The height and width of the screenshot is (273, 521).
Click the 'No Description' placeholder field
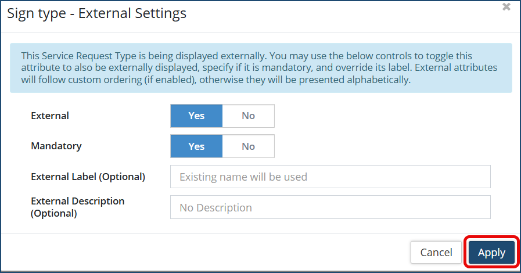[x=216, y=207]
